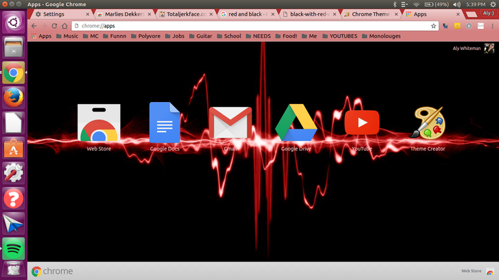Click Google Chrome icon in launcher

[14, 73]
